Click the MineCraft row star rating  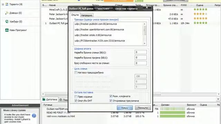[x=200, y=9]
